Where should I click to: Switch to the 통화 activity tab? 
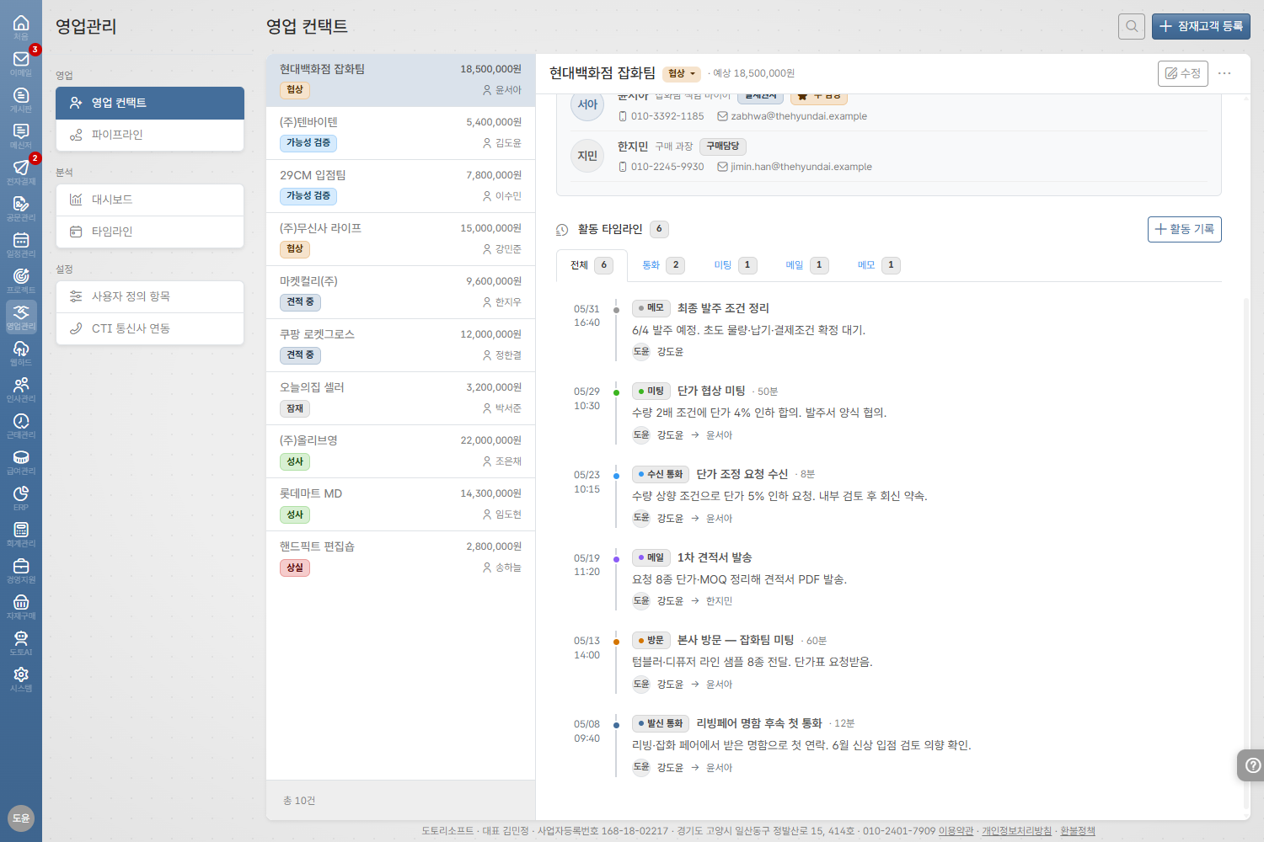(663, 265)
